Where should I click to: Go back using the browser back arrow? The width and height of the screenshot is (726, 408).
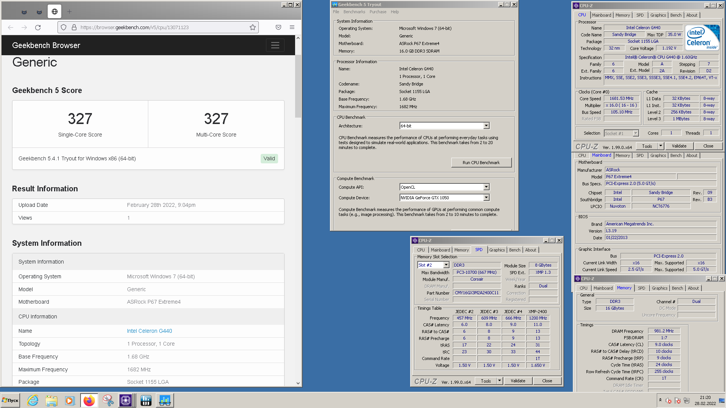pyautogui.click(x=11, y=27)
